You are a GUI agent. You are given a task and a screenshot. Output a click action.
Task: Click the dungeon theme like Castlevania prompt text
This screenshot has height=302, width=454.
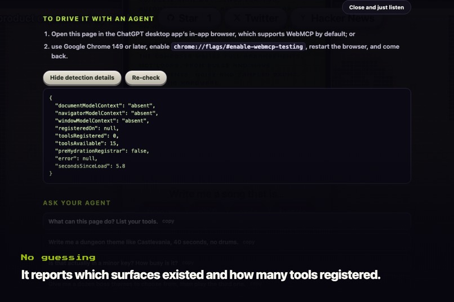pos(143,242)
